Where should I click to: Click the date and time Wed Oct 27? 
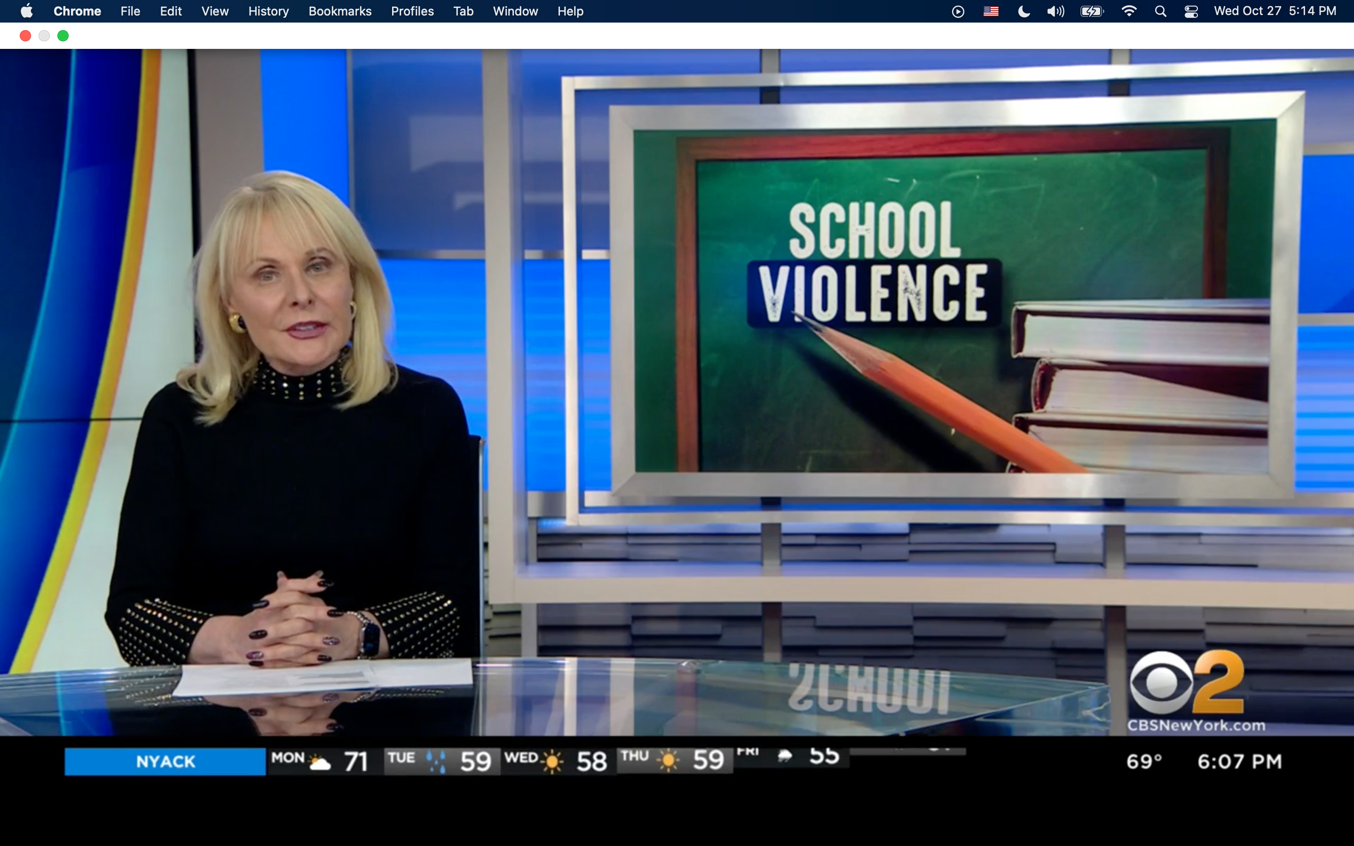pyautogui.click(x=1275, y=11)
